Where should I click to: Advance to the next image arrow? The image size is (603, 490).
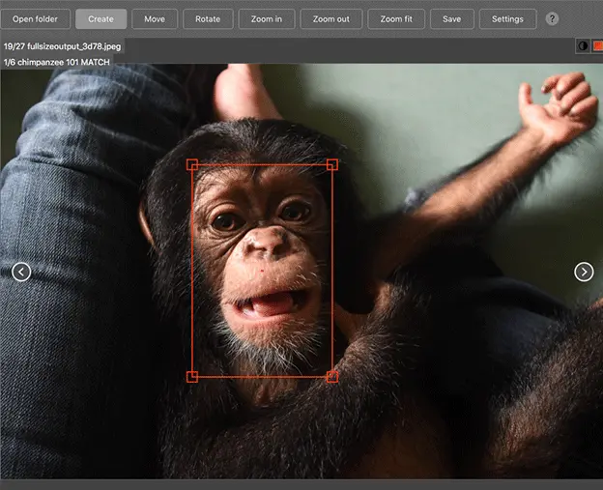click(x=584, y=272)
